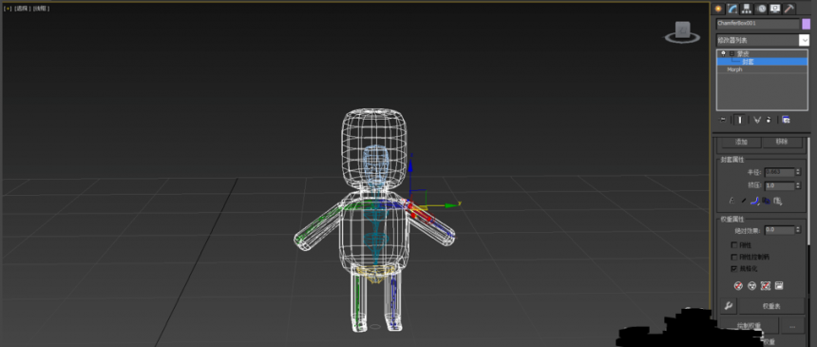817x347 pixels.
Task: Click the envelope visibility icon
Action: (744, 201)
